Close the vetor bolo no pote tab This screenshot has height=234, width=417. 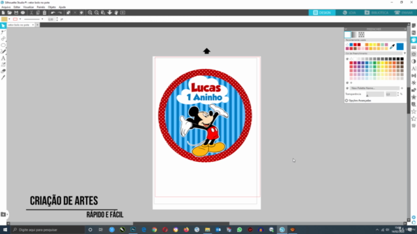33,25
